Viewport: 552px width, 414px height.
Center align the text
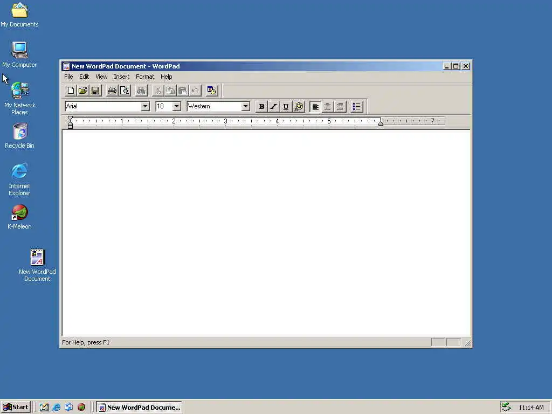[327, 107]
